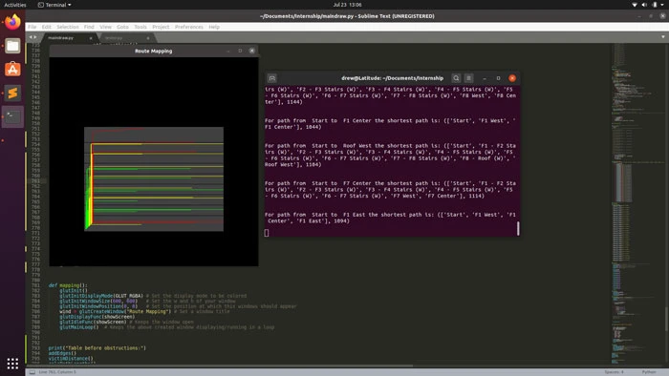Click the terminal cursor prompt line
The height and width of the screenshot is (376, 669).
coord(267,233)
